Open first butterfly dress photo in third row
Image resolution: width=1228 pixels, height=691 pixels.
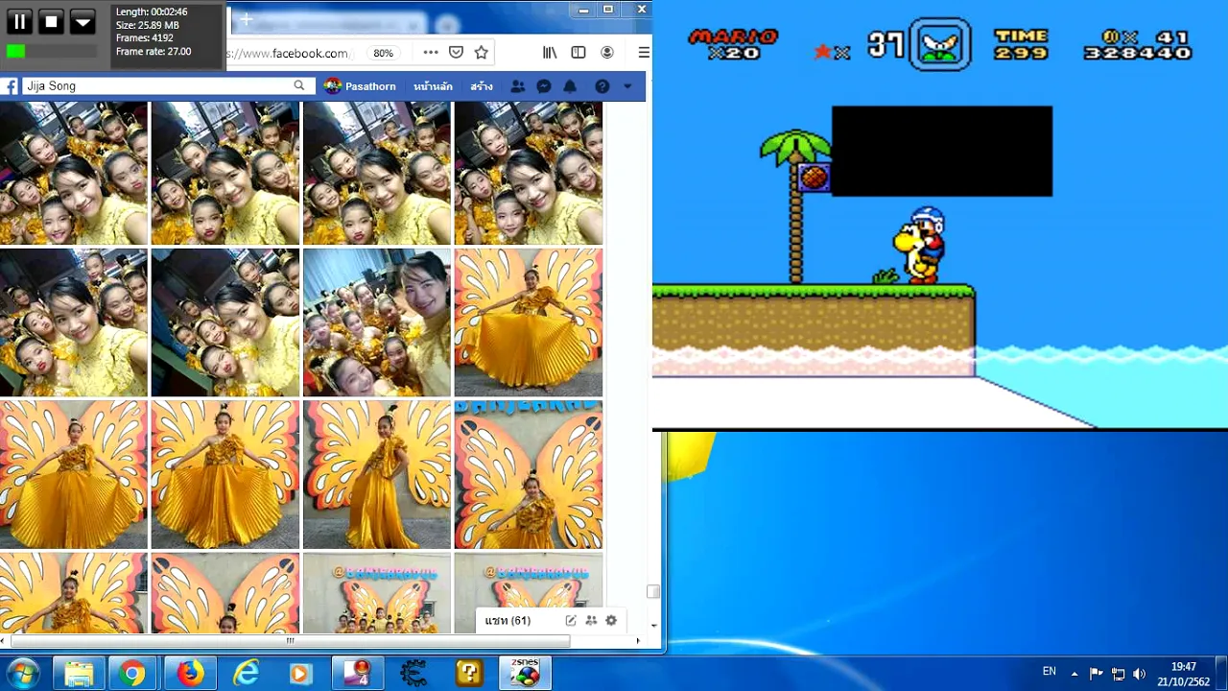point(74,474)
